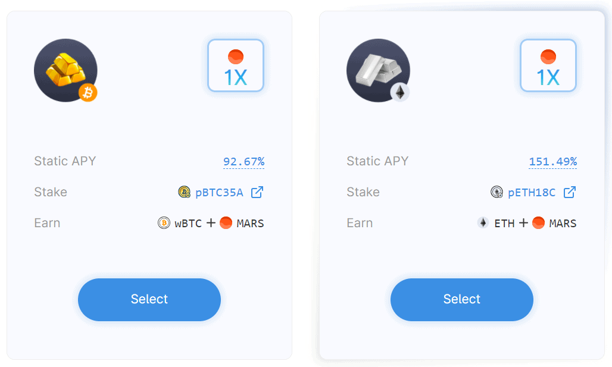
Task: Click the 92.67% Static APY value
Action: click(244, 161)
